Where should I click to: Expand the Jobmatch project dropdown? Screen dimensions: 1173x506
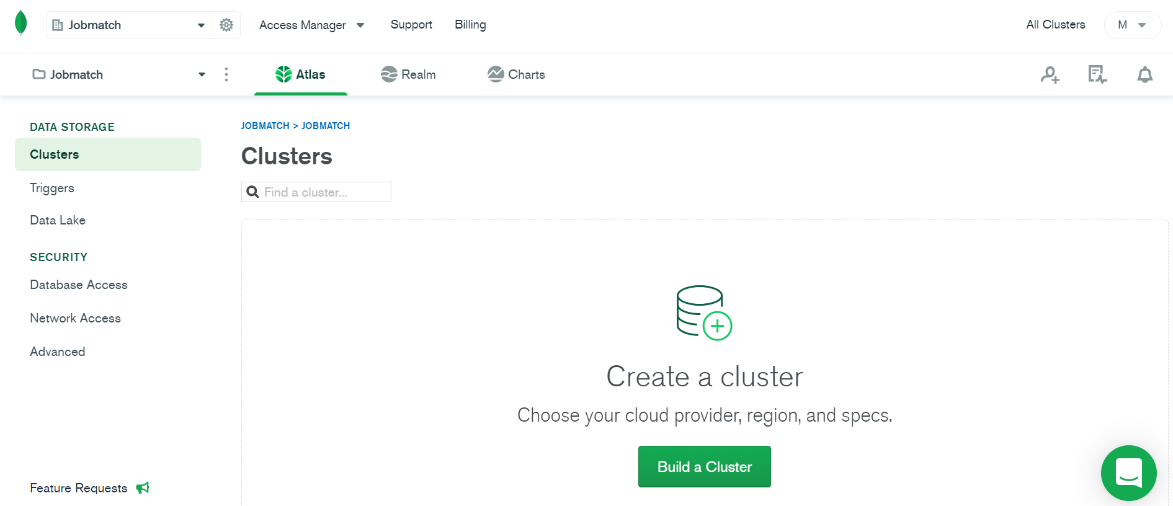(118, 74)
